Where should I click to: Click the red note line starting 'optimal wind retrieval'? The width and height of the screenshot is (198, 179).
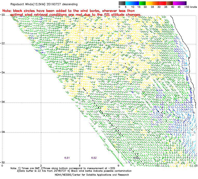(x=76, y=15)
